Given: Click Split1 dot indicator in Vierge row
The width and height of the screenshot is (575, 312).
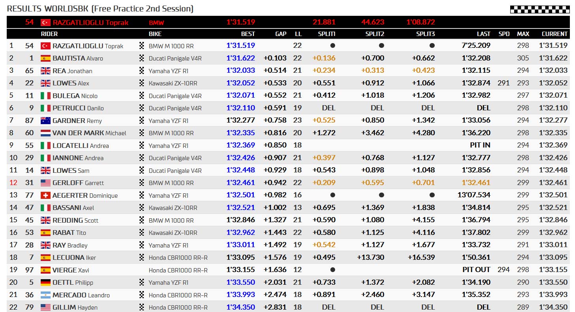Looking at the screenshot, I should pos(333,270).
